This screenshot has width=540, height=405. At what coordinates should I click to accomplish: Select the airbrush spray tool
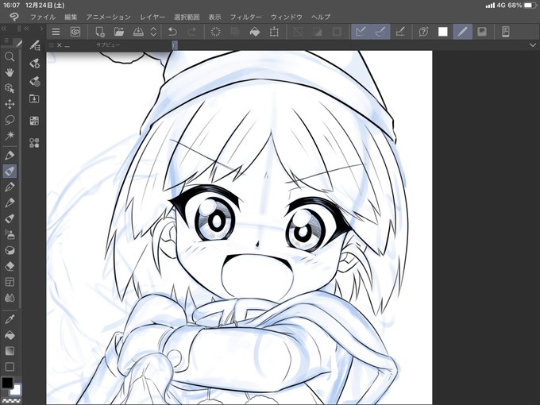(10, 234)
